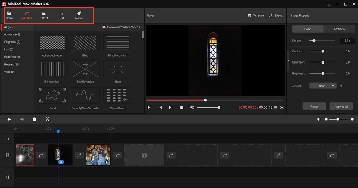The width and height of the screenshot is (358, 188).
Task: Choose the Burst transition
Action: pos(53,95)
